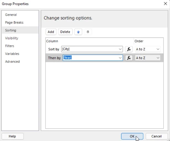Screen dimensions: 170x141
Task: Click the grey move-down arrow button
Action: click(88, 32)
